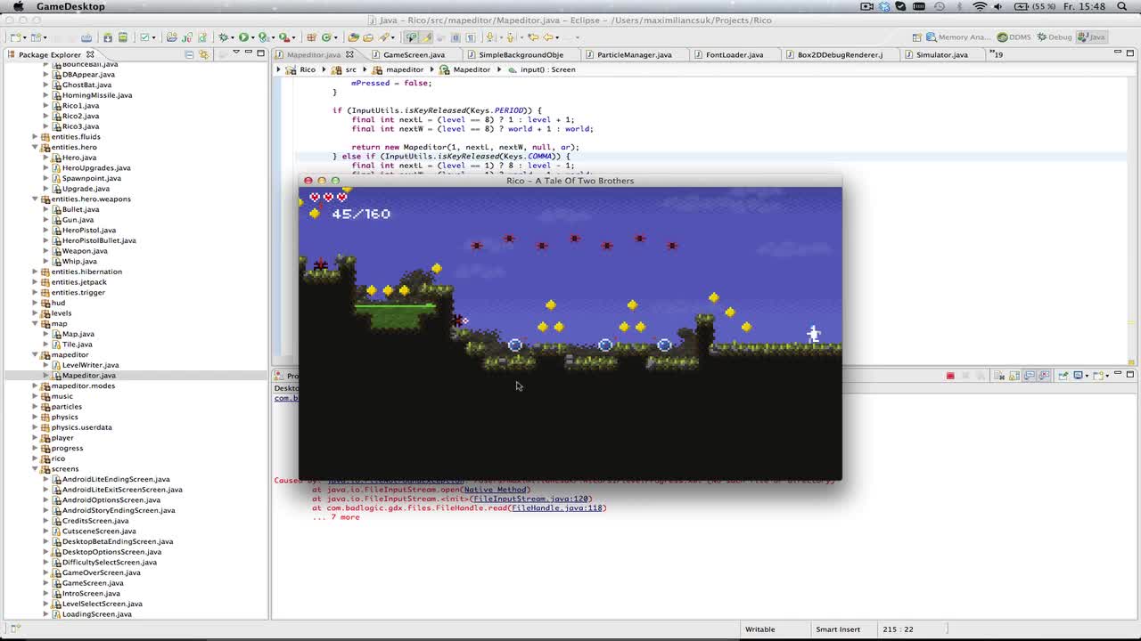
Task: Select the Java perspective icon on the right
Action: coord(1082,37)
